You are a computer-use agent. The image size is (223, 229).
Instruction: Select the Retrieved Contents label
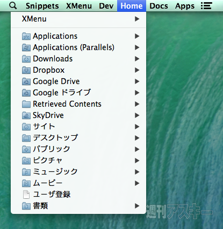67,104
